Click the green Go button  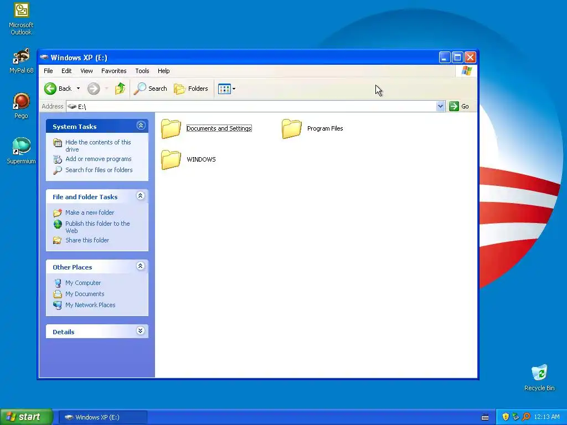click(459, 106)
